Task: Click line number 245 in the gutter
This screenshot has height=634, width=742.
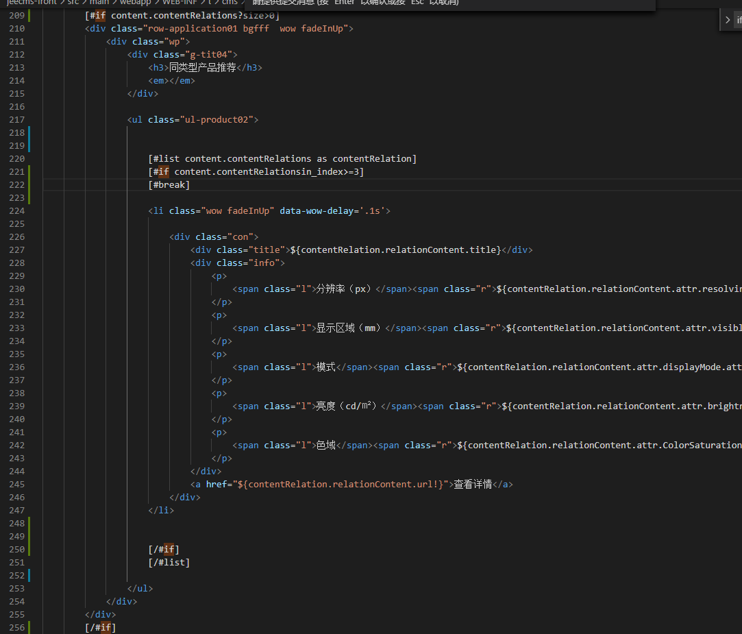Action: (x=16, y=484)
